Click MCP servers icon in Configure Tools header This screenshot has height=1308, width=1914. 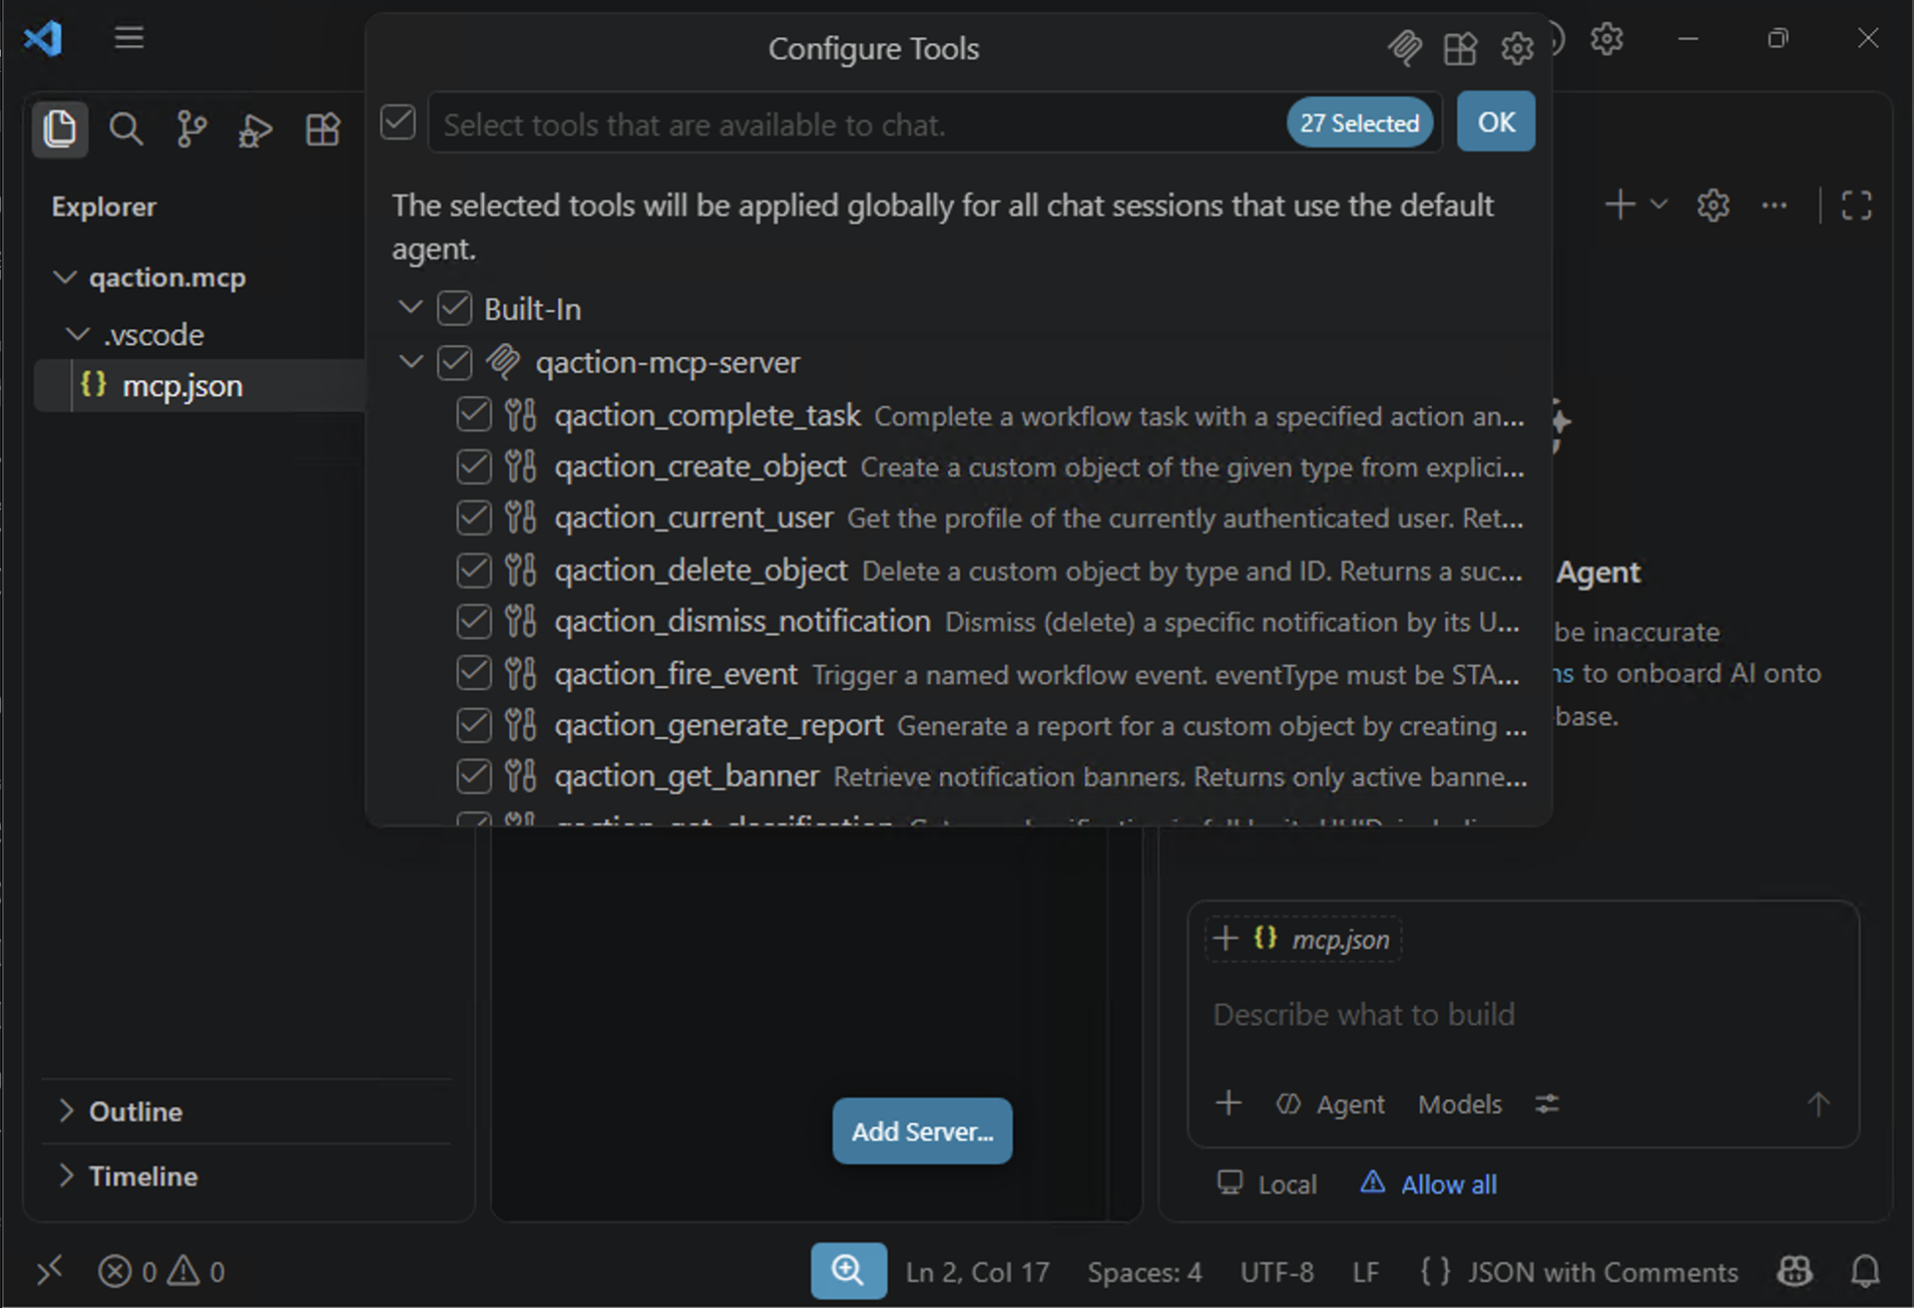pyautogui.click(x=1405, y=48)
